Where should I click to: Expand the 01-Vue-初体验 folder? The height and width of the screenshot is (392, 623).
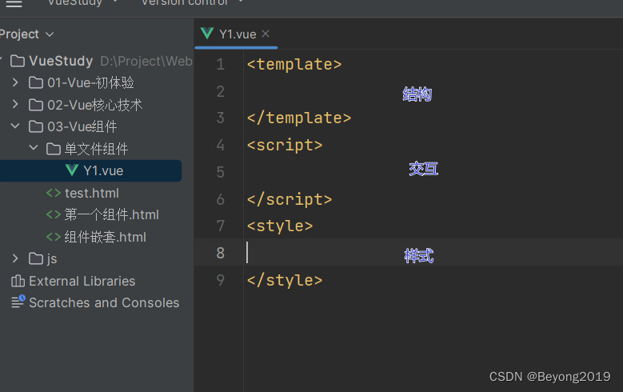pos(15,82)
